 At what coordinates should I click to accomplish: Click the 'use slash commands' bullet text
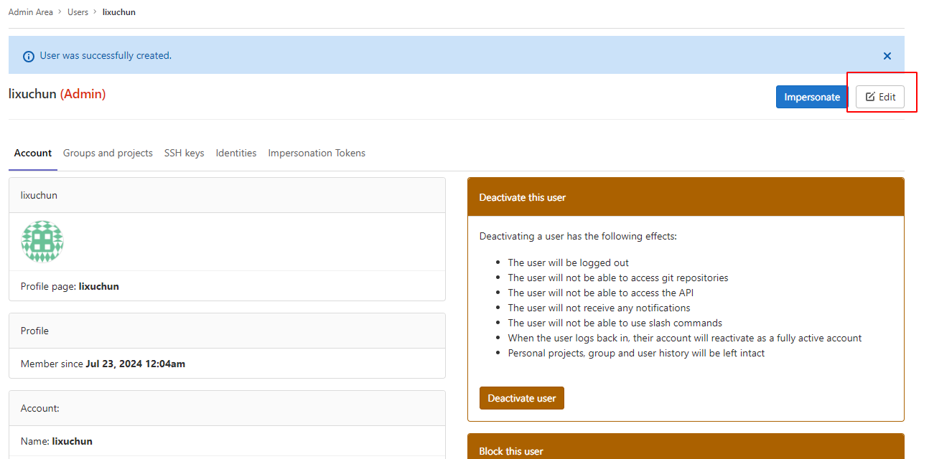[615, 323]
